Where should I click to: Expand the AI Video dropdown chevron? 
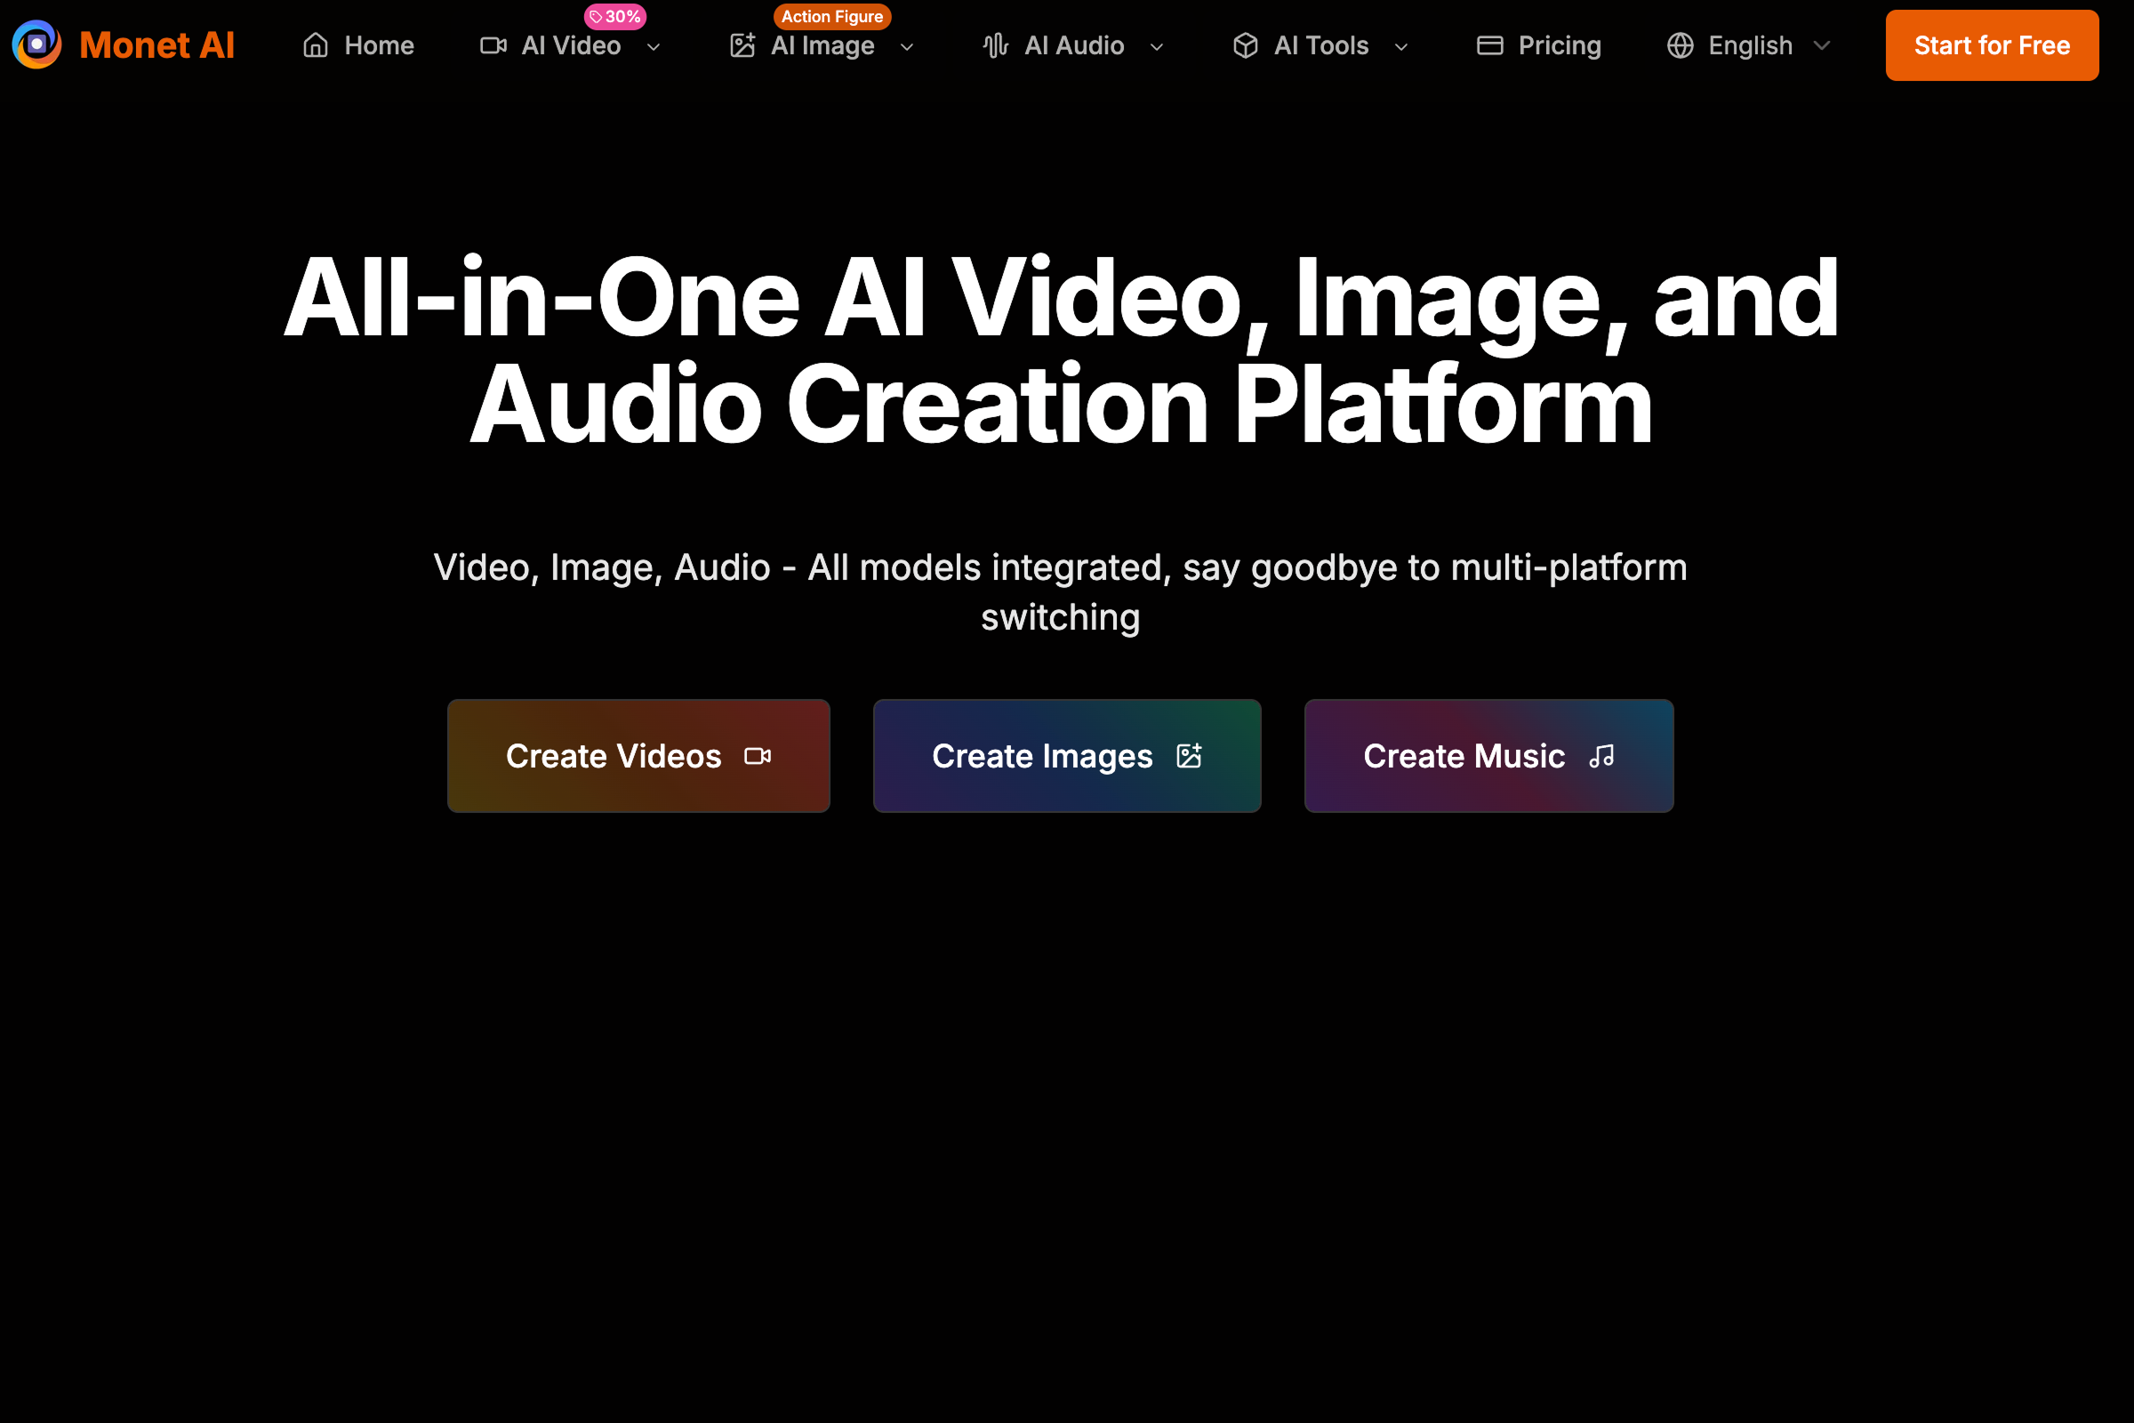click(x=654, y=46)
